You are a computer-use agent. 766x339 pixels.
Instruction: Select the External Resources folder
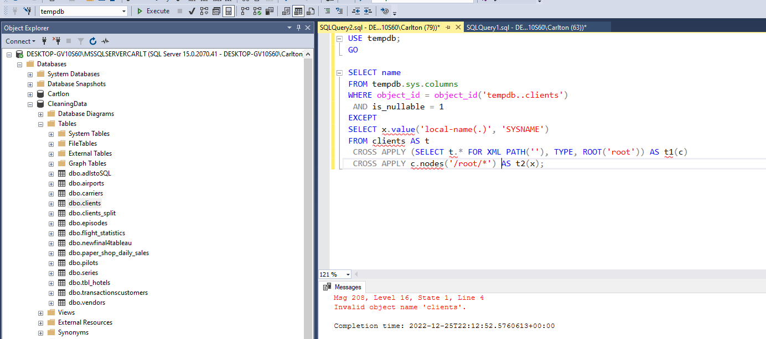[x=85, y=322]
